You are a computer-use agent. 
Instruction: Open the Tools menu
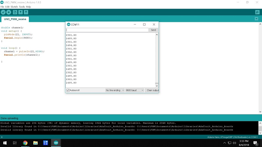pyautogui.click(x=22, y=7)
